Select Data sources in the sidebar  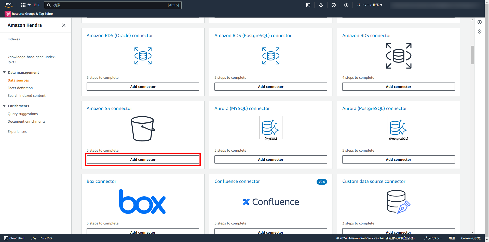click(x=18, y=80)
